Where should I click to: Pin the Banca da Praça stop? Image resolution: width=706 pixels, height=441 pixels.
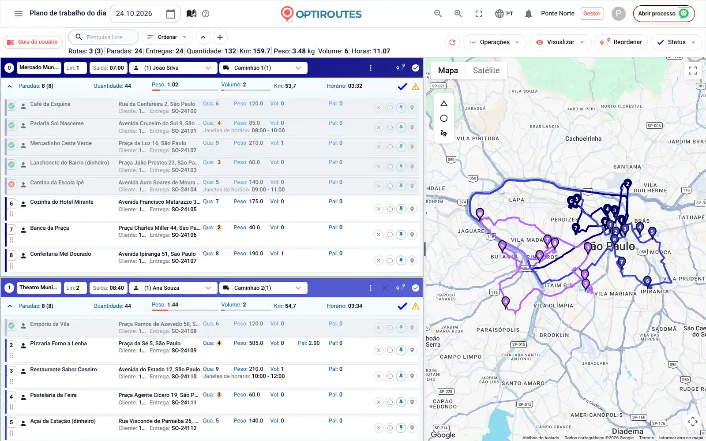point(401,235)
